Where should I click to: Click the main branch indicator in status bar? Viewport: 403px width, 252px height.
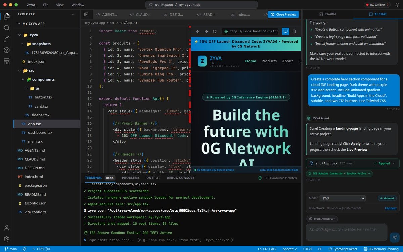click(11, 249)
